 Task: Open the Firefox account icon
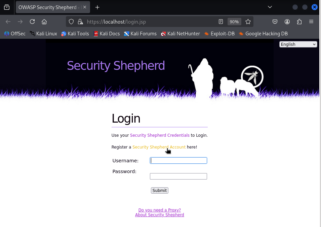tap(287, 22)
